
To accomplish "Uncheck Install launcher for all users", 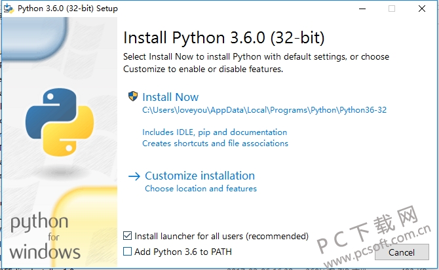I will (x=128, y=236).
